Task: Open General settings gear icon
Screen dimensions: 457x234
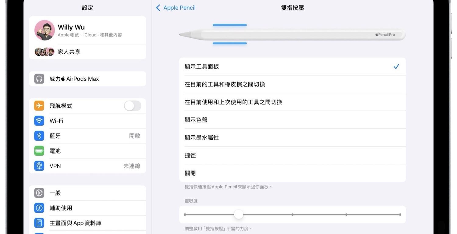Action: (39, 193)
